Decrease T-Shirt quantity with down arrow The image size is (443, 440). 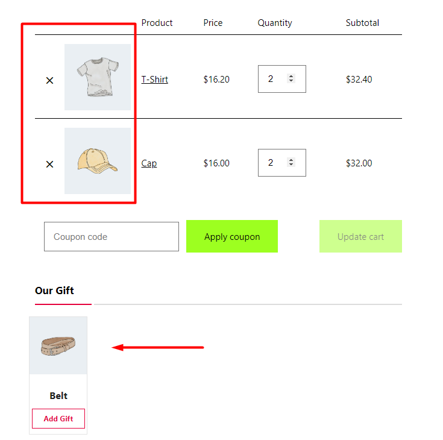click(x=291, y=81)
